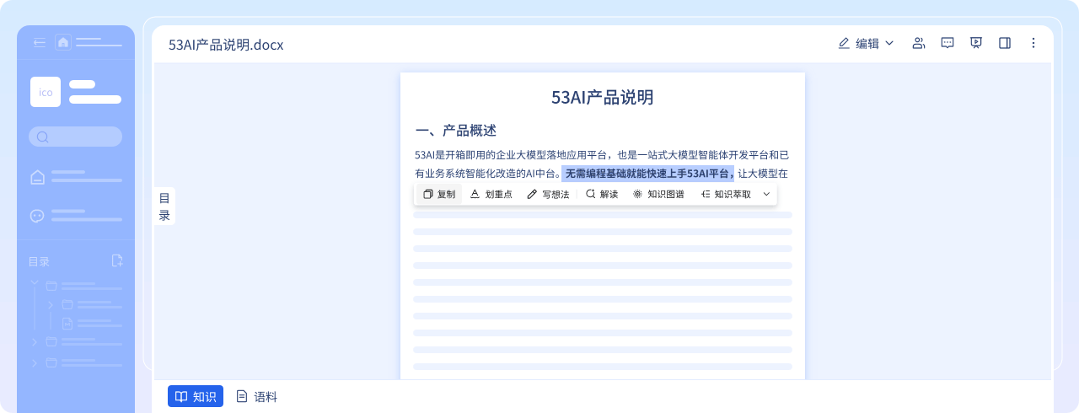
Task: Click heading 一、产品概述
Action: click(456, 131)
